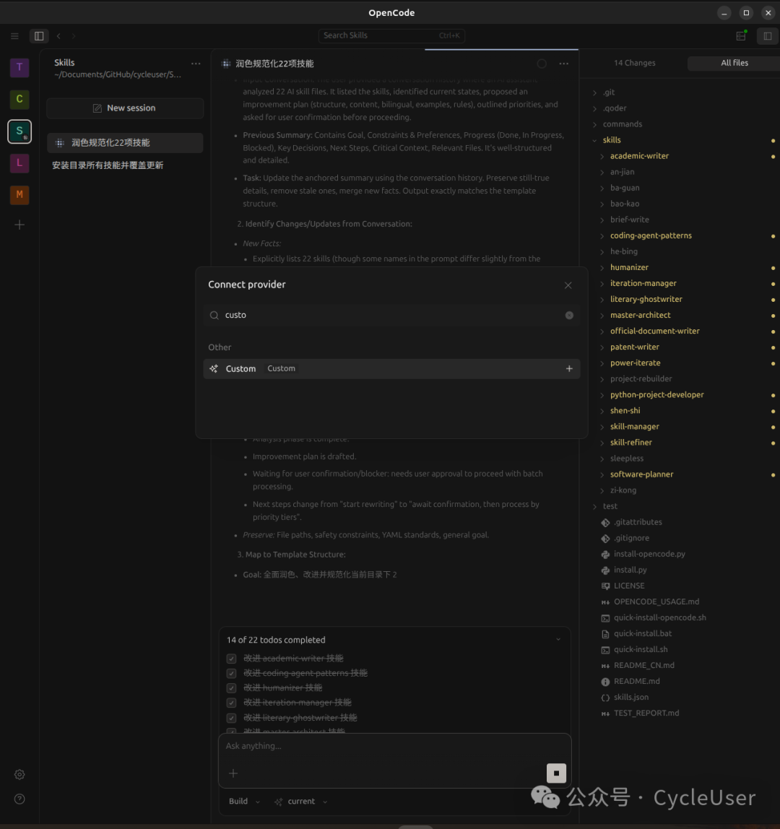Toggle the left sidebar panel icon

(x=39, y=36)
